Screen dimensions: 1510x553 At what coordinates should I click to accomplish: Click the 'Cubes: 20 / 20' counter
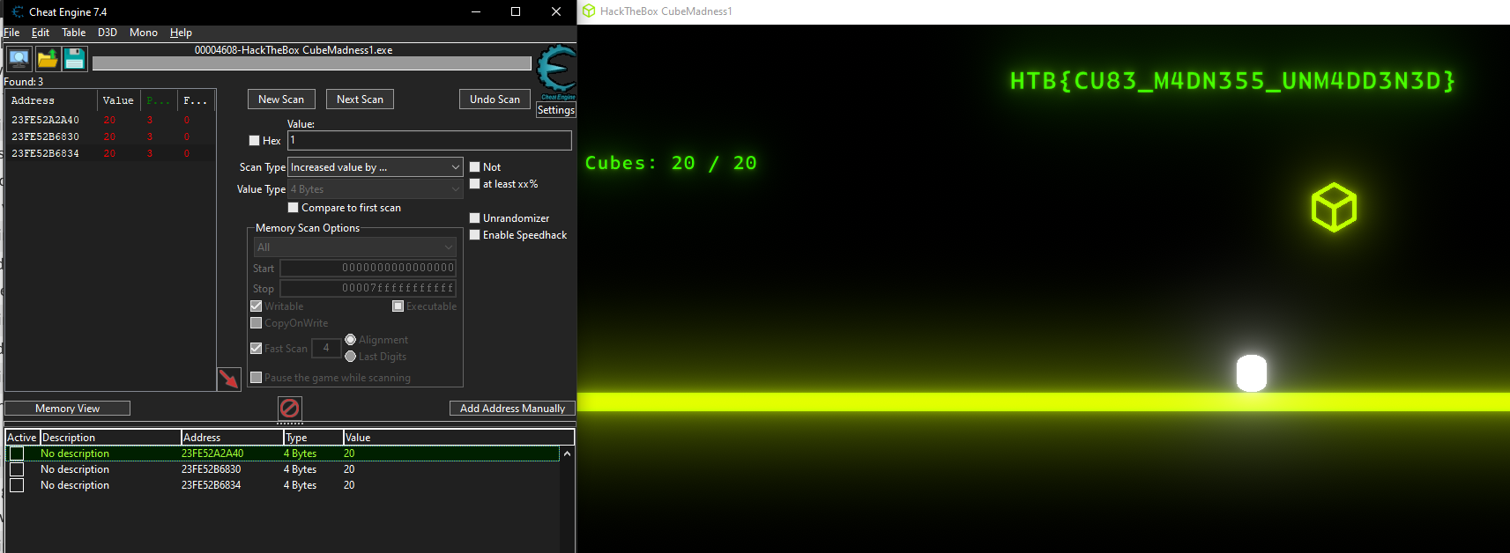click(x=671, y=163)
